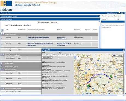Image resolution: width=126 pixels, height=101 pixels.
Task: Select the Stefan Feike (EXPRESSO Deutschland) order text
Action: pos(40,44)
